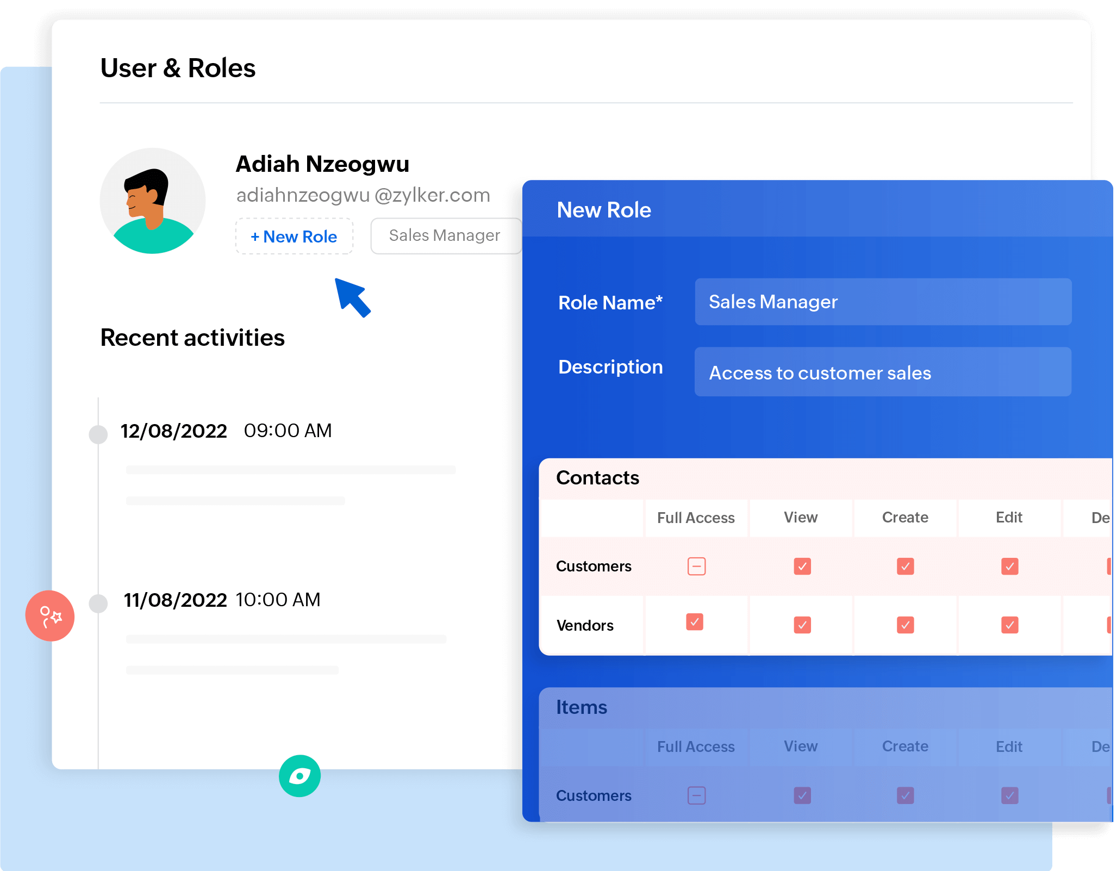Uncheck Full Access for Vendors

(x=695, y=621)
